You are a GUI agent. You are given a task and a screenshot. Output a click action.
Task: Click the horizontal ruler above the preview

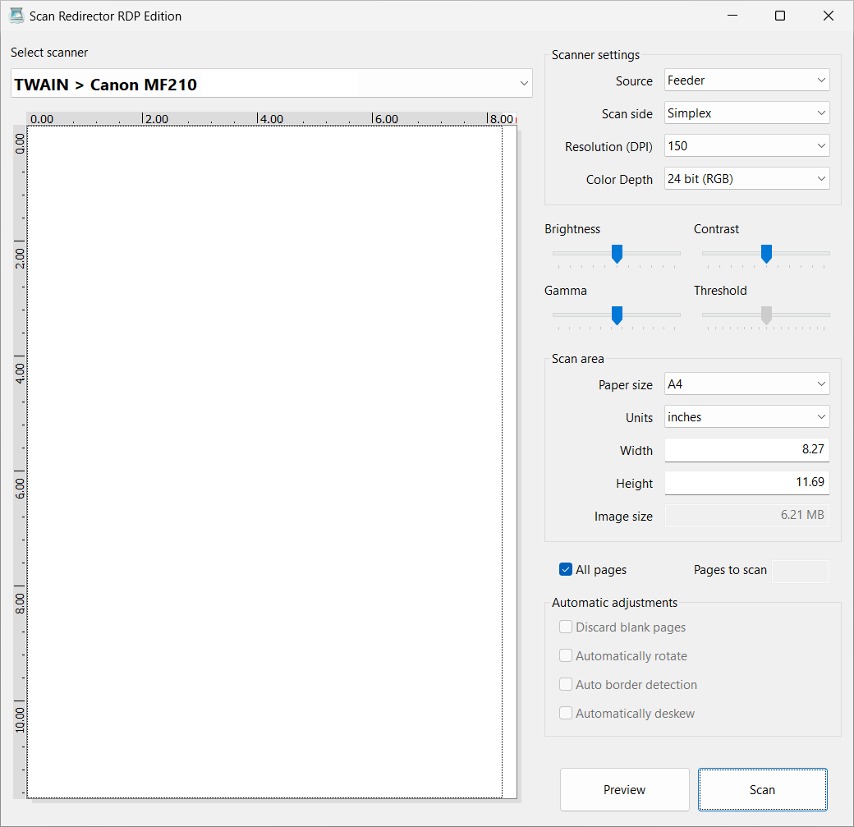point(271,118)
